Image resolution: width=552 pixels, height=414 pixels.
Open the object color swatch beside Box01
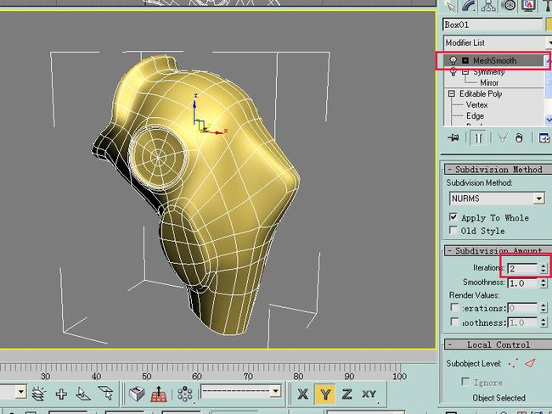(x=549, y=25)
